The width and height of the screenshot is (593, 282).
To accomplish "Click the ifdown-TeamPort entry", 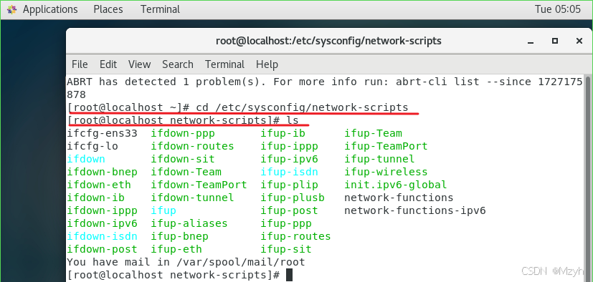I will pos(199,185).
